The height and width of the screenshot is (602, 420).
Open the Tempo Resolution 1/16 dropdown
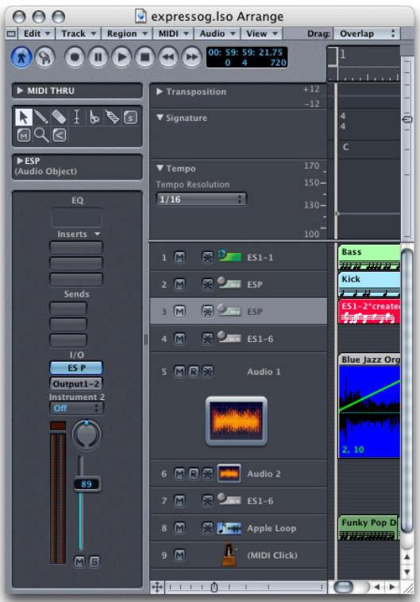[201, 200]
